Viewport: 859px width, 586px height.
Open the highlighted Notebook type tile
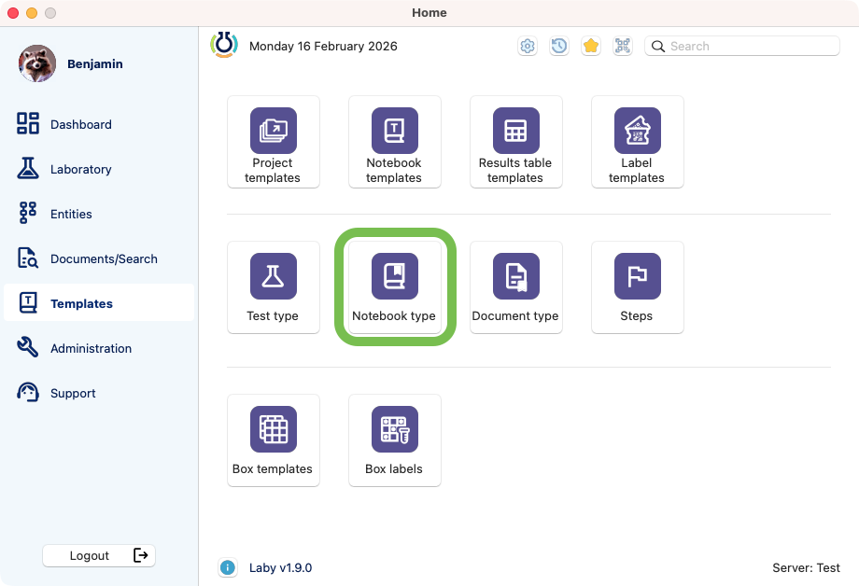(x=394, y=287)
